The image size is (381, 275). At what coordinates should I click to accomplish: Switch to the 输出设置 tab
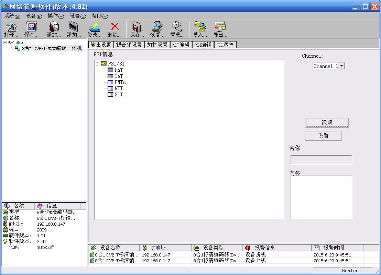(101, 45)
